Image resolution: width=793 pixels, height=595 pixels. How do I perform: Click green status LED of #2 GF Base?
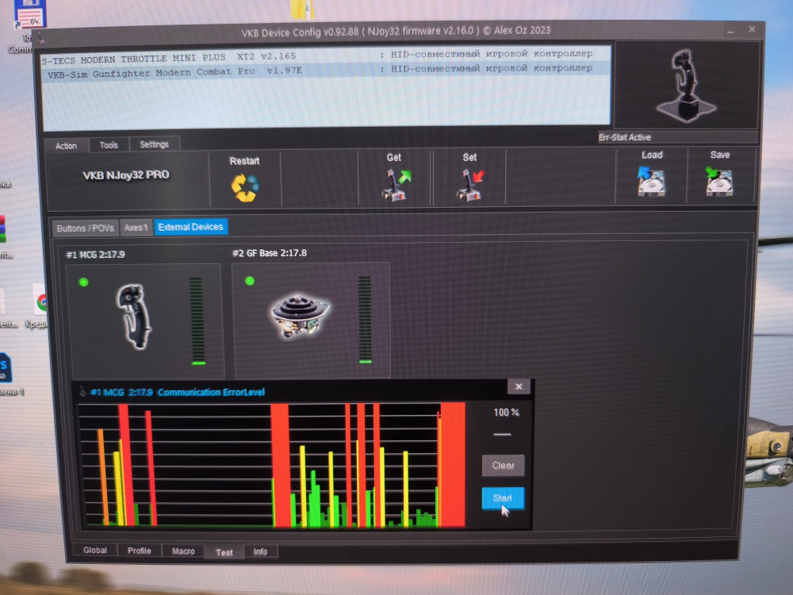tap(250, 281)
